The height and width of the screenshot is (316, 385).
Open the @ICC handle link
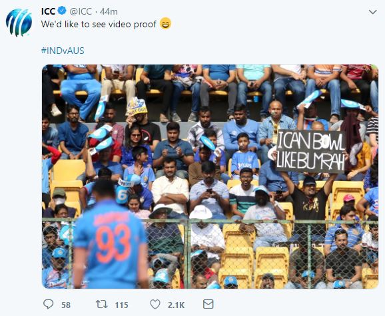click(x=81, y=11)
